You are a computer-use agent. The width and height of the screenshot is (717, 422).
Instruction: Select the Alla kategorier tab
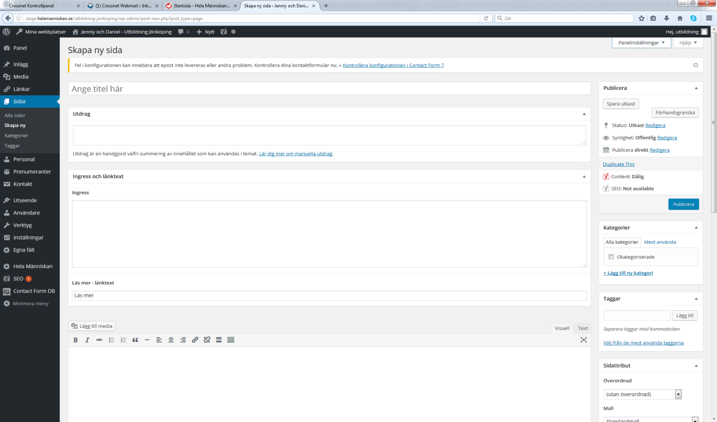(x=622, y=242)
